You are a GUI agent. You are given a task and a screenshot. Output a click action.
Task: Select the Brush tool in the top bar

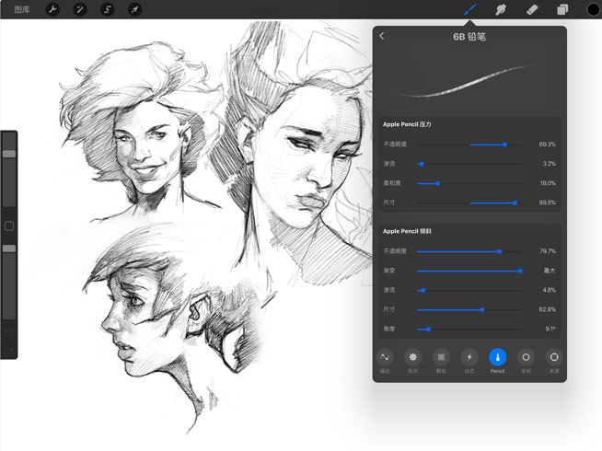(x=470, y=9)
